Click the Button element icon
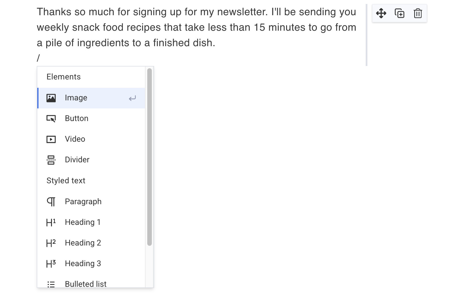The width and height of the screenshot is (465, 300). click(x=51, y=118)
